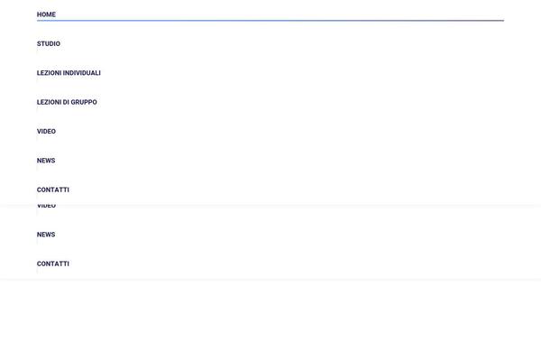
Task: Go to LEZIONI DI GRUPPO
Action: point(67,102)
